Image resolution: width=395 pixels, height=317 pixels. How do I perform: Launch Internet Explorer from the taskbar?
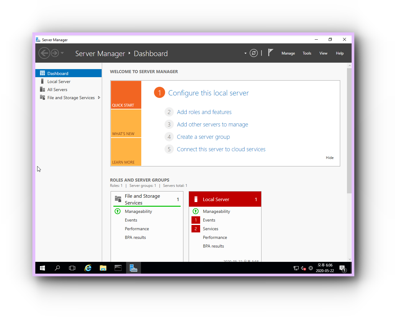click(x=88, y=268)
